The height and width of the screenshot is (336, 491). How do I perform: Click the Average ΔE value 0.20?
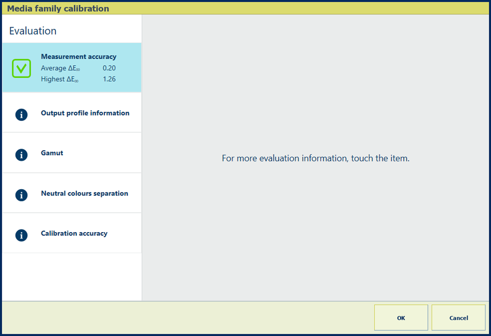[109, 68]
